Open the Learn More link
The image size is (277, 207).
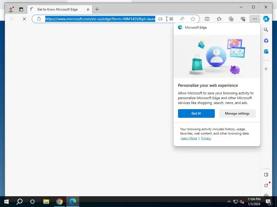(x=189, y=138)
